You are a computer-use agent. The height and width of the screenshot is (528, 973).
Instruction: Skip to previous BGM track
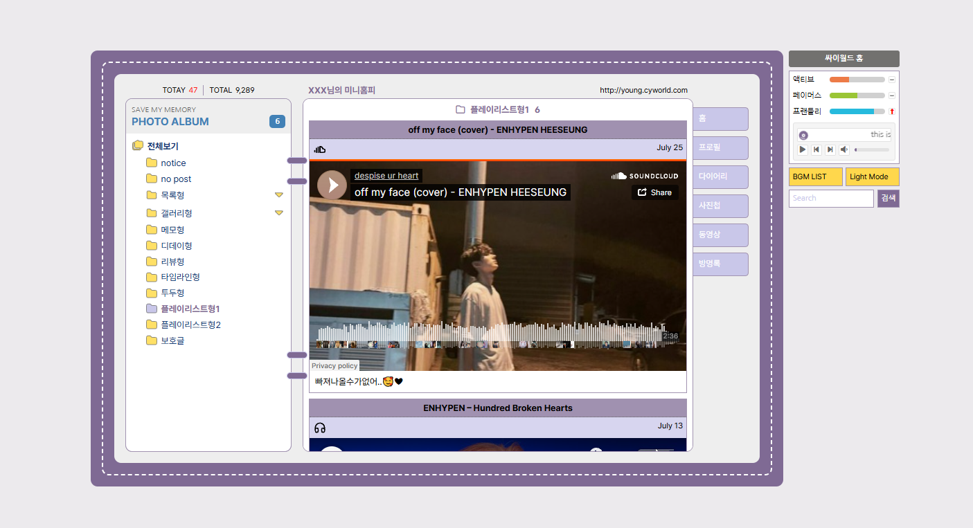pos(816,149)
